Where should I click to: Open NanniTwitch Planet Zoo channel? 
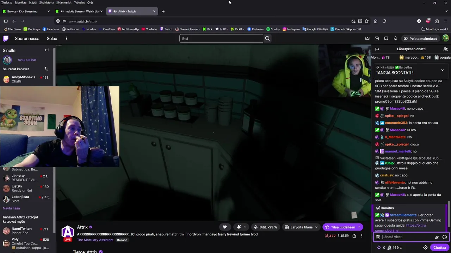27,231
